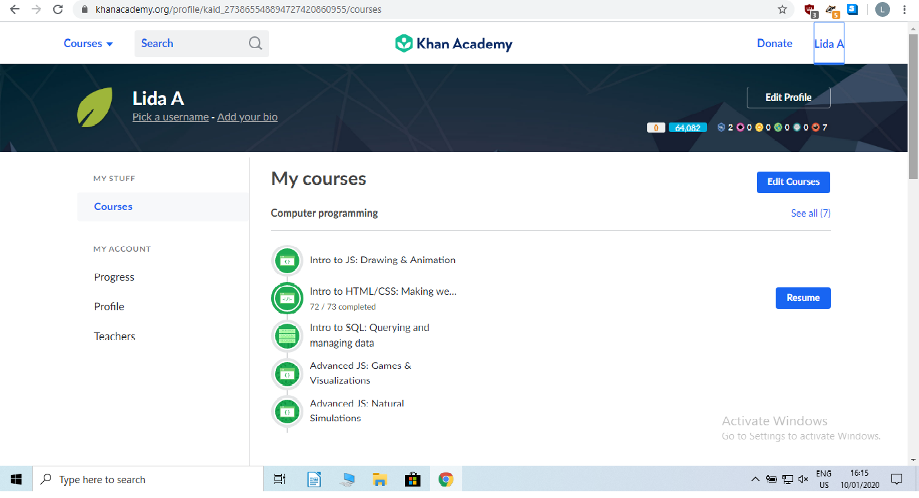
Task: Click the Add your bio link
Action: pyautogui.click(x=248, y=116)
